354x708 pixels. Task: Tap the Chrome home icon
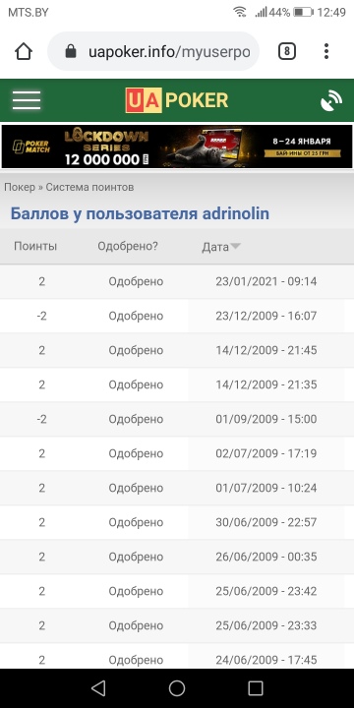click(24, 51)
